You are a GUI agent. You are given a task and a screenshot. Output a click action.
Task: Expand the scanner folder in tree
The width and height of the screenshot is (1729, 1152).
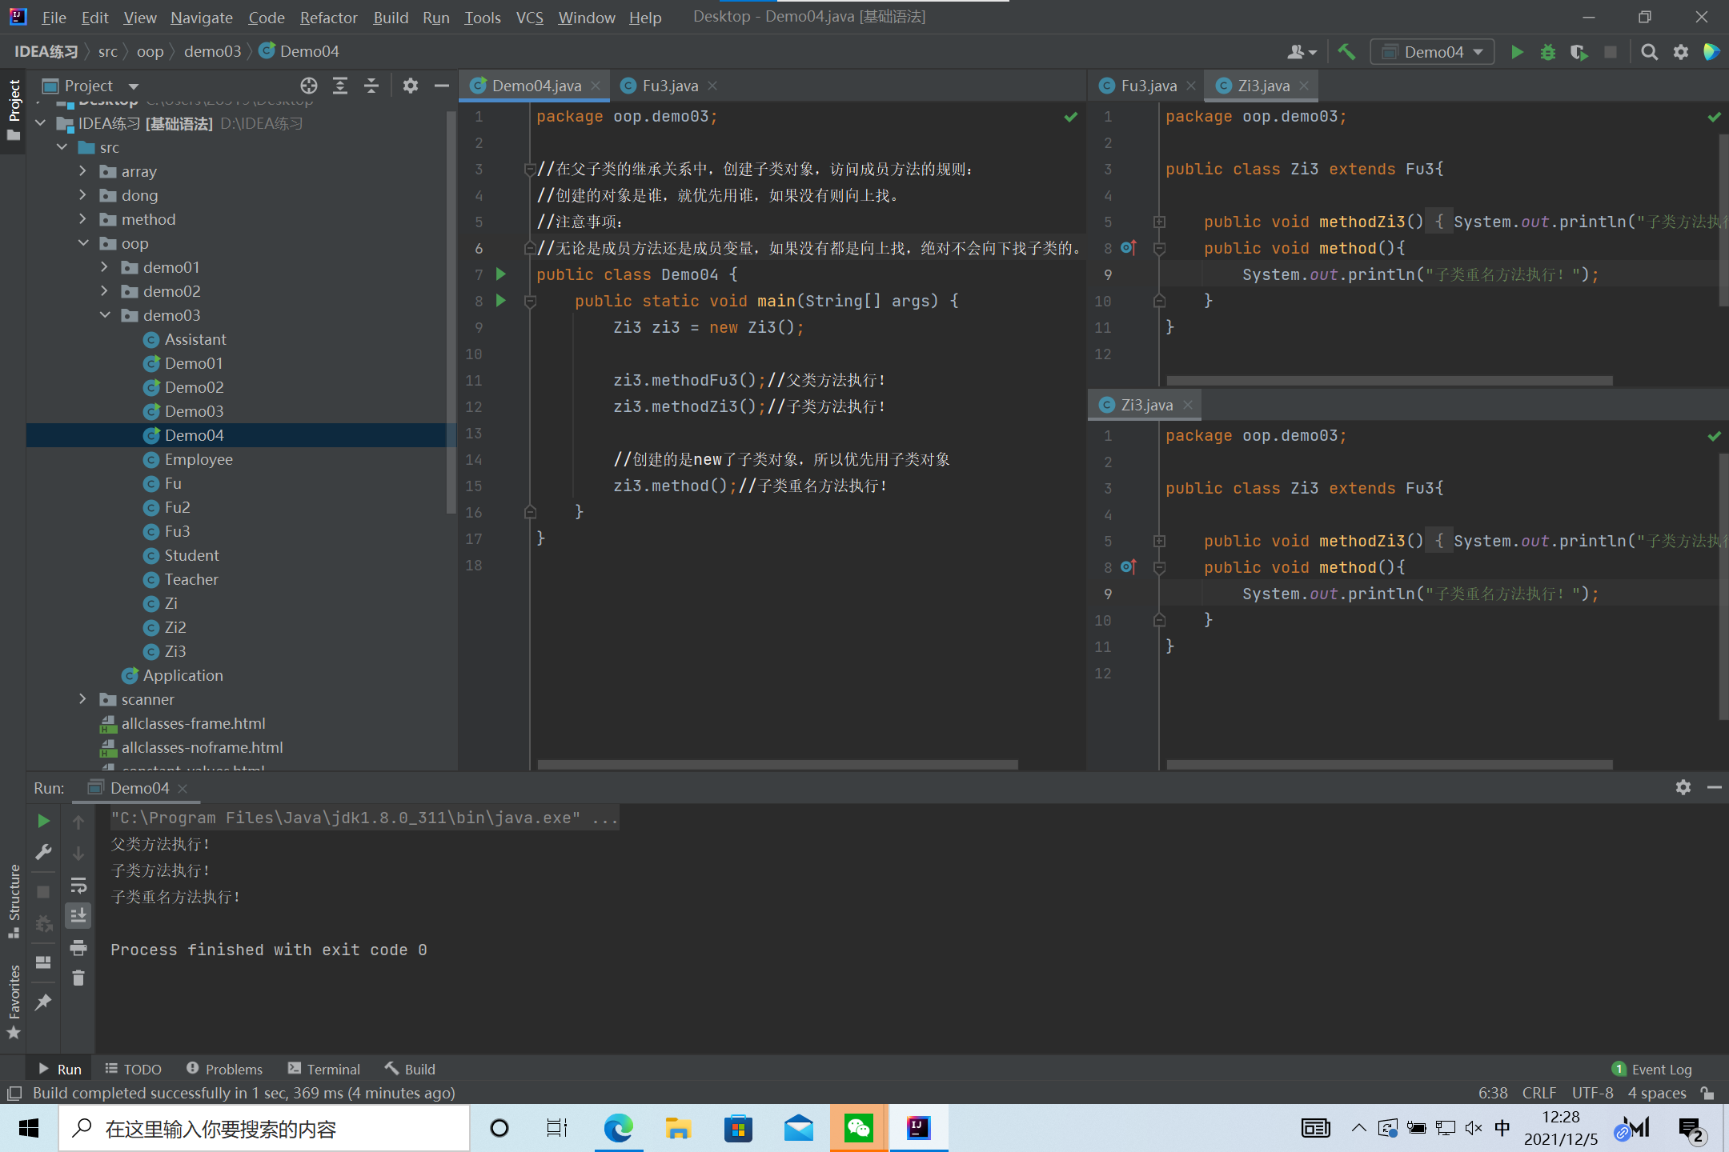82,699
